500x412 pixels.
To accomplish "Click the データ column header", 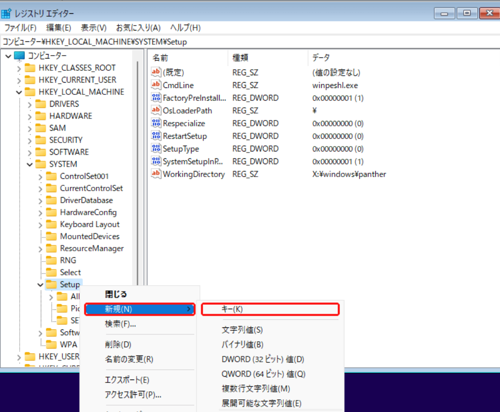I will click(404, 58).
